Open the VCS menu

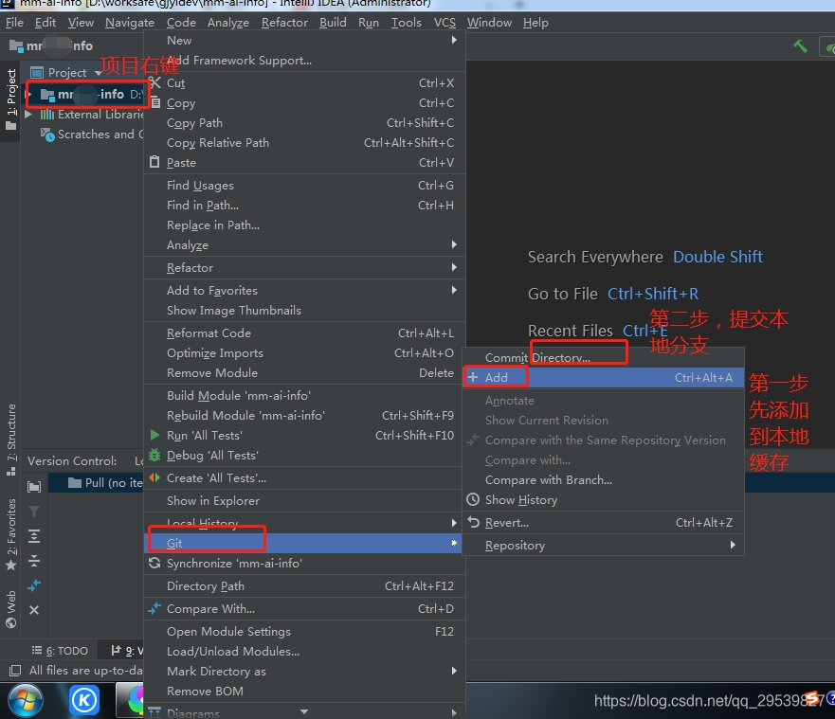[445, 23]
